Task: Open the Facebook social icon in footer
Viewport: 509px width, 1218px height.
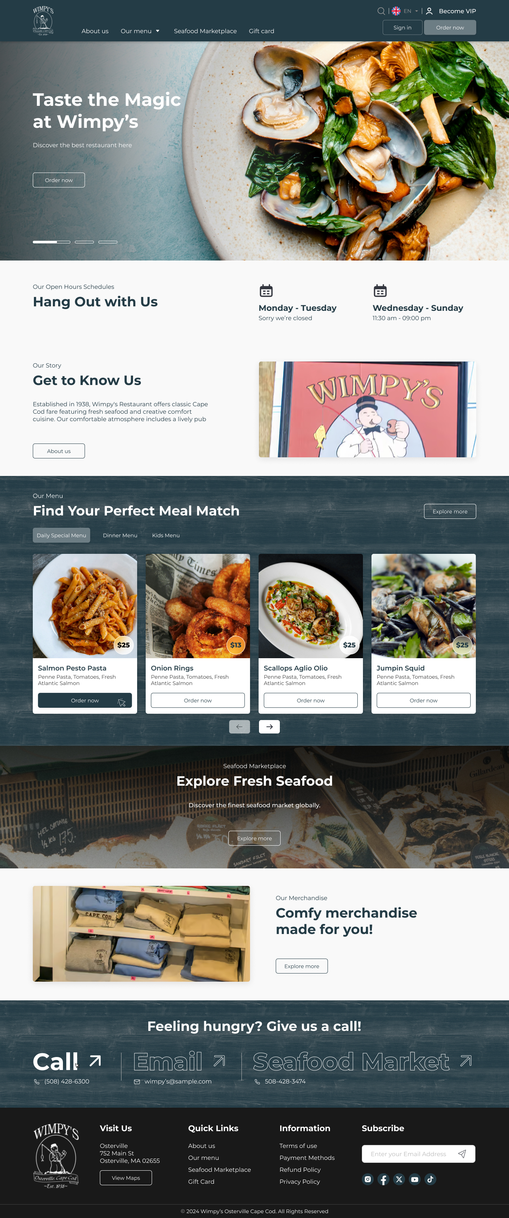Action: tap(383, 1179)
